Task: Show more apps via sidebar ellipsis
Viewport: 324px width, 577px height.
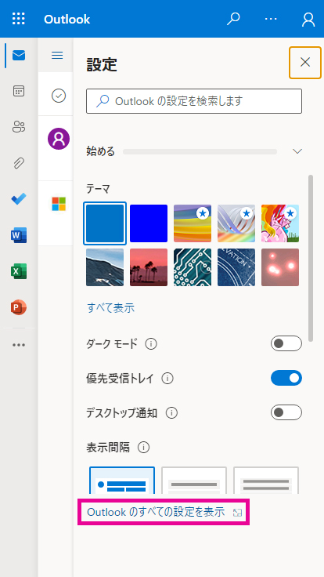Action: point(18,345)
